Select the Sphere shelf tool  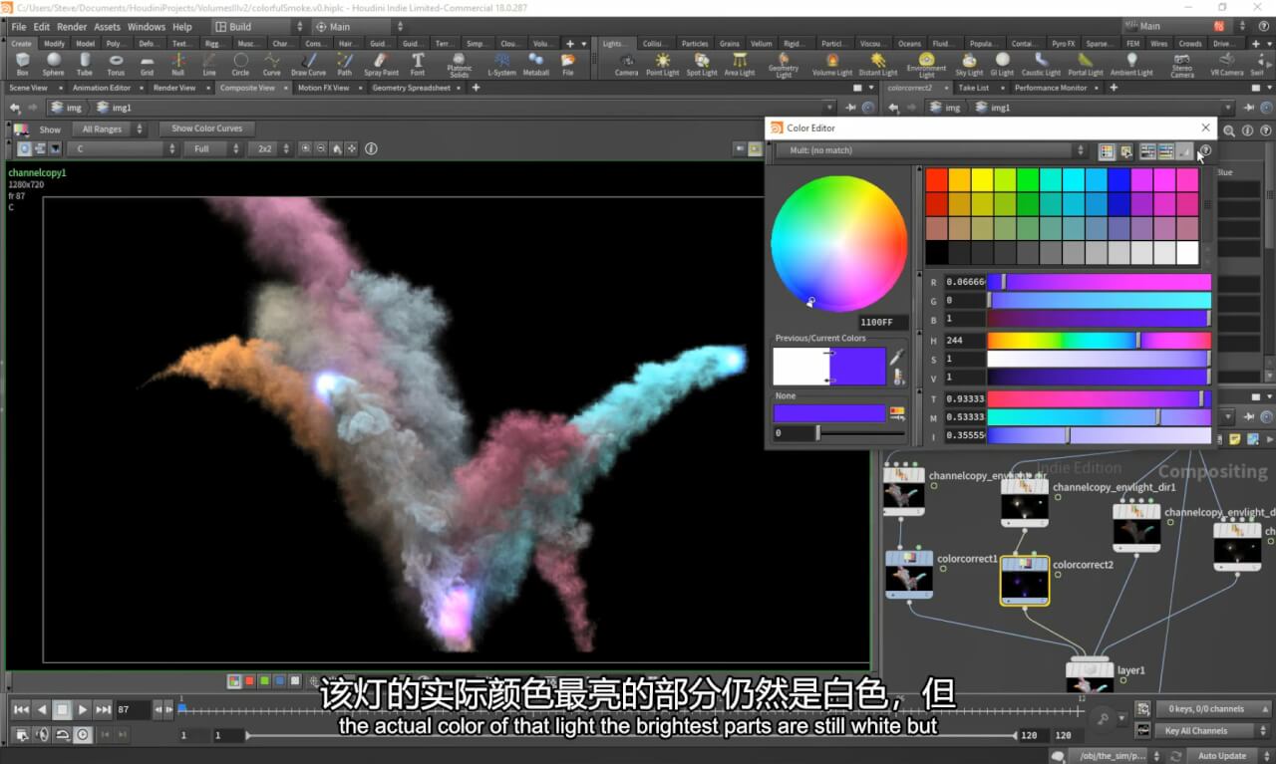tap(53, 65)
